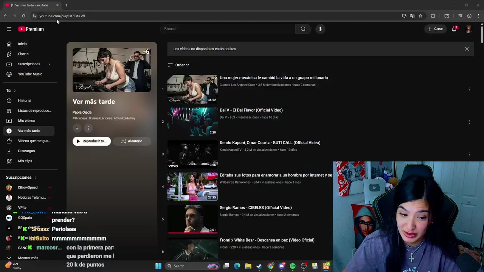
Task: Open Una mujer mecánica video thumbnail
Action: pos(192,89)
